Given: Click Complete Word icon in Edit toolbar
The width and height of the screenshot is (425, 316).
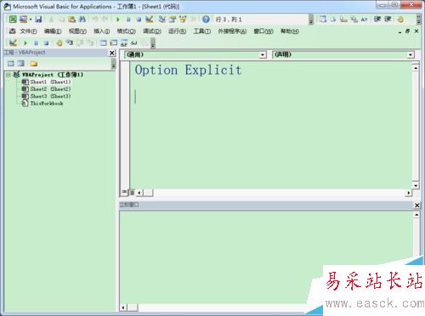Looking at the screenshot, I should tap(364, 20).
